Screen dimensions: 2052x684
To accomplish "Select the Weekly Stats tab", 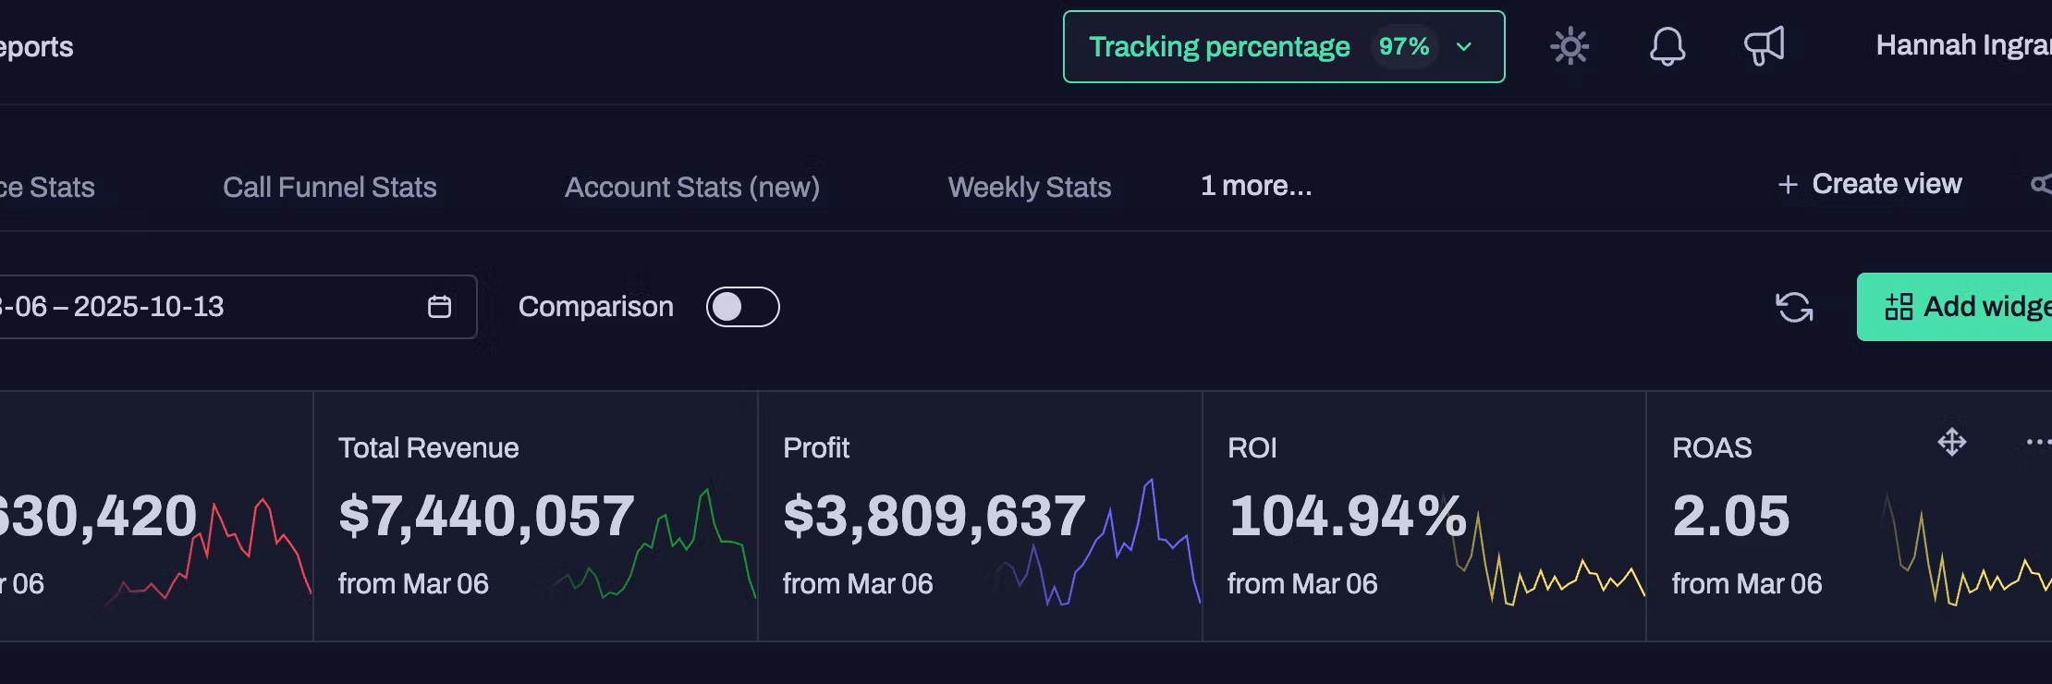I will [1029, 187].
